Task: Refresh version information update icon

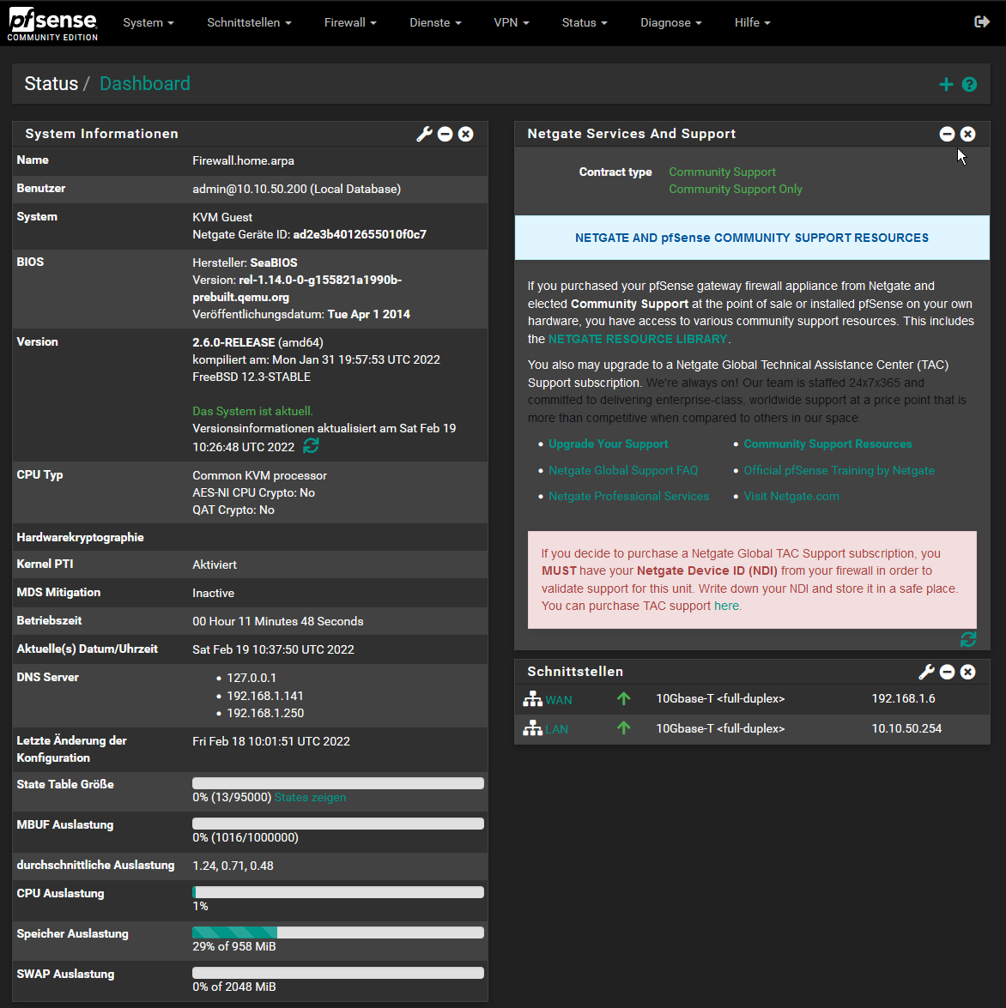Action: 312,445
